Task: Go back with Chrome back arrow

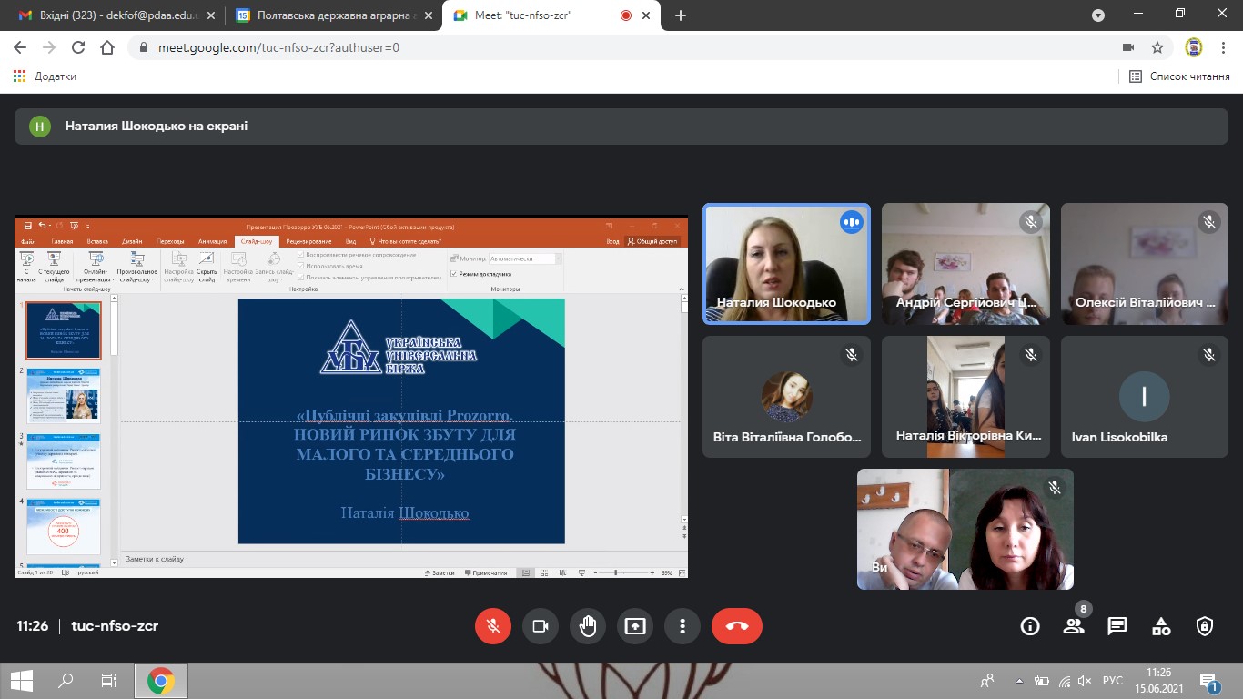Action: point(20,47)
